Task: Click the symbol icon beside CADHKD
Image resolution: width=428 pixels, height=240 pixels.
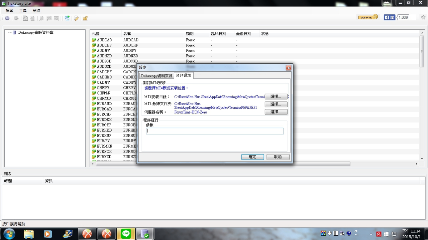Action: click(94, 77)
